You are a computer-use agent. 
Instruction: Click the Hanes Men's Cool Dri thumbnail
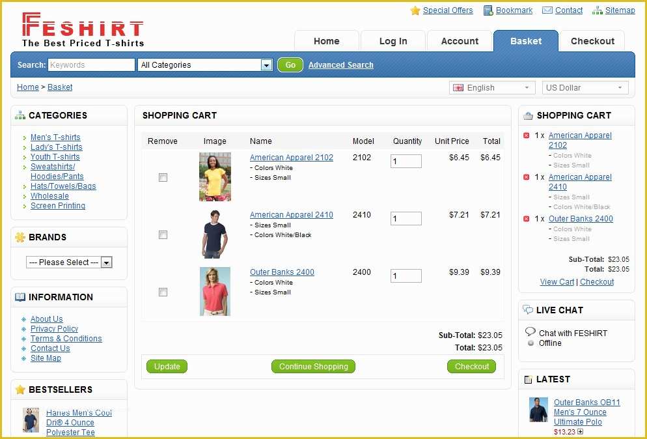31,420
